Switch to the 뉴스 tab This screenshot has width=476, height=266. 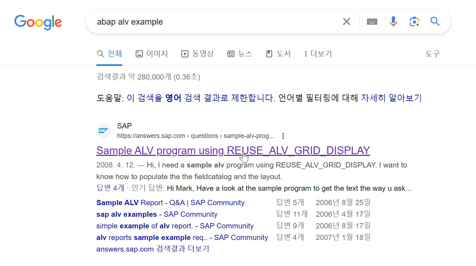(x=240, y=54)
